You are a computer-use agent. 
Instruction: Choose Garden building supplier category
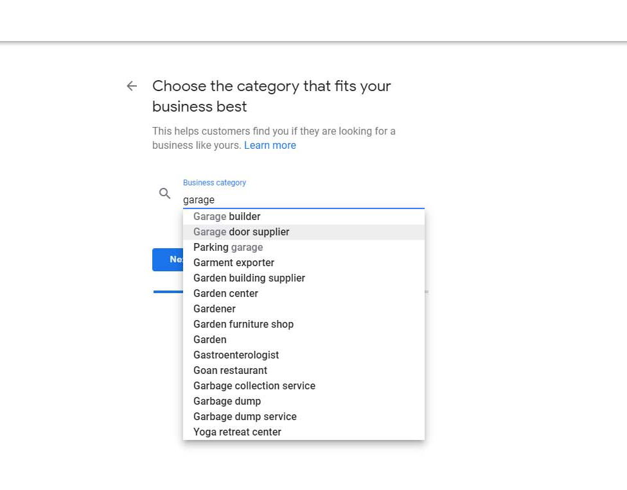click(x=249, y=278)
